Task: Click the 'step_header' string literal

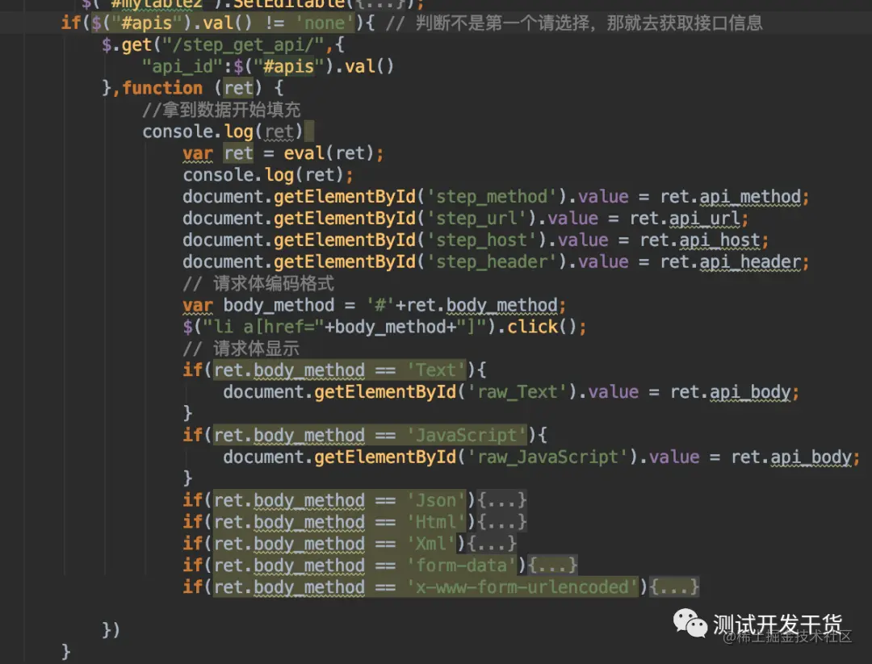Action: (492, 261)
